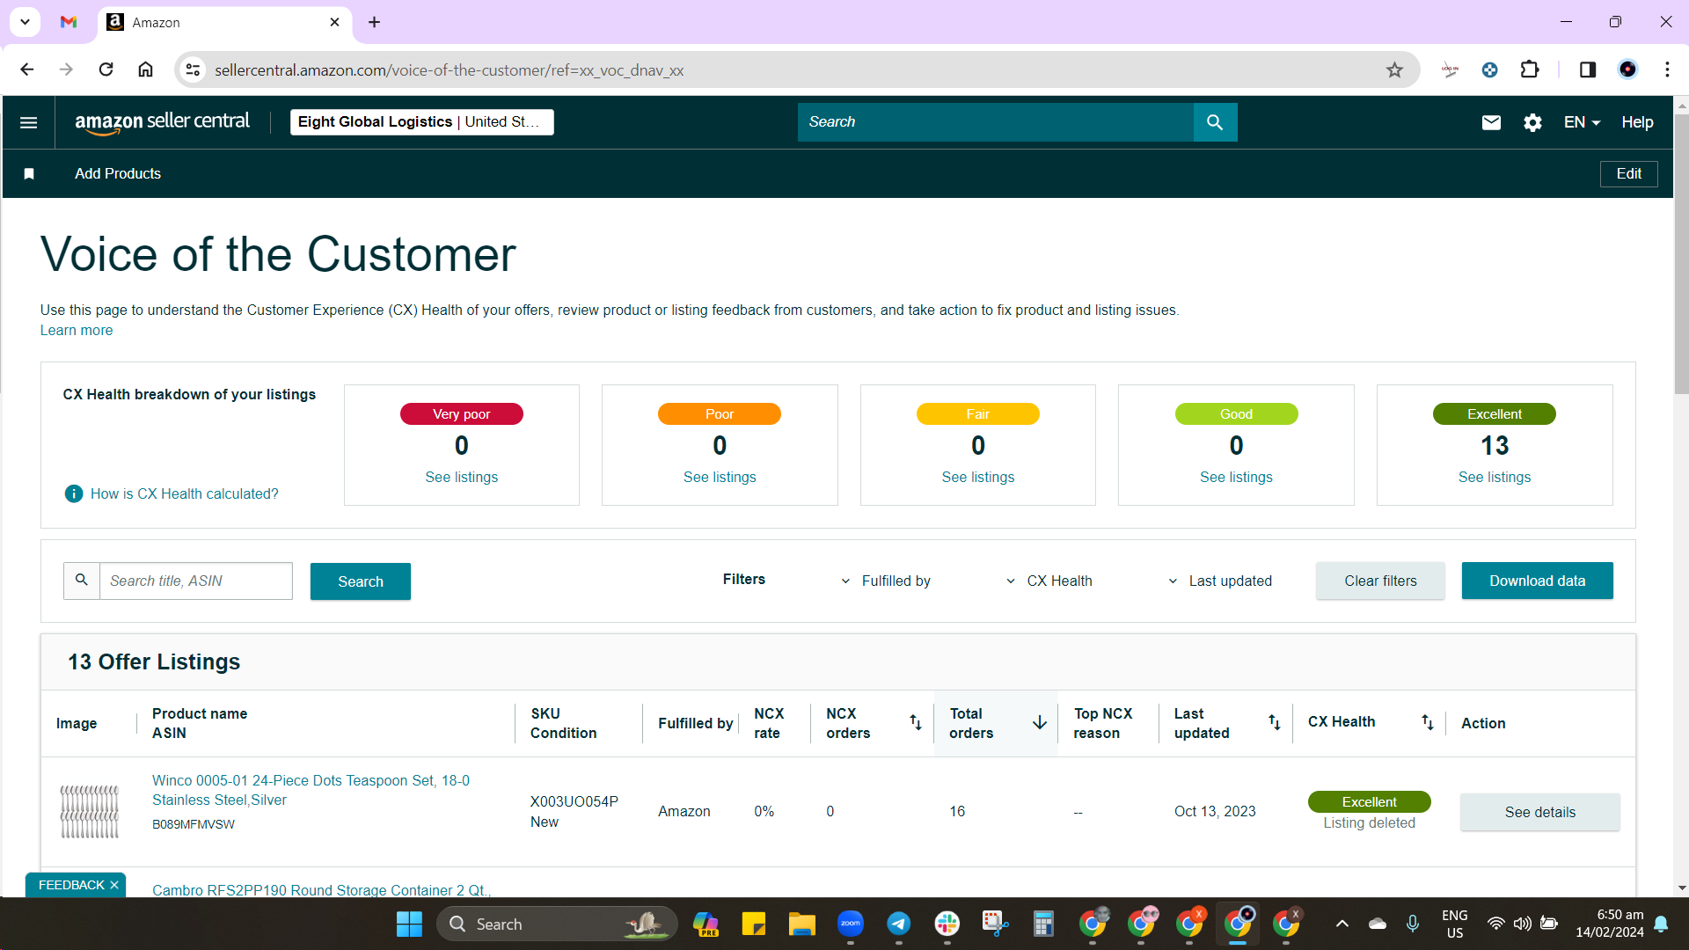1689x950 pixels.
Task: Click the Winco teaspoon set product thumbnail
Action: [x=89, y=811]
